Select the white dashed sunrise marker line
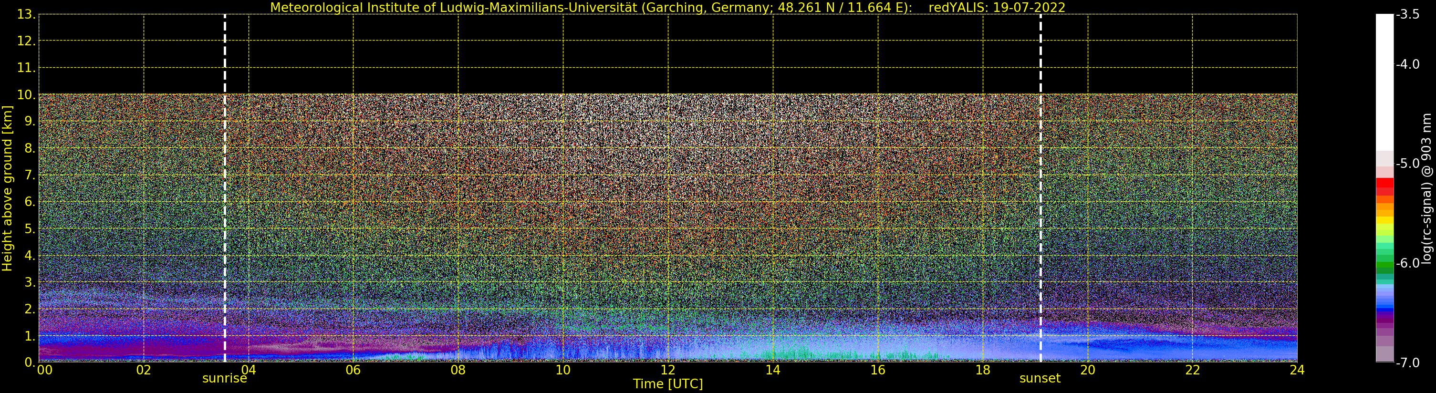 [225, 188]
